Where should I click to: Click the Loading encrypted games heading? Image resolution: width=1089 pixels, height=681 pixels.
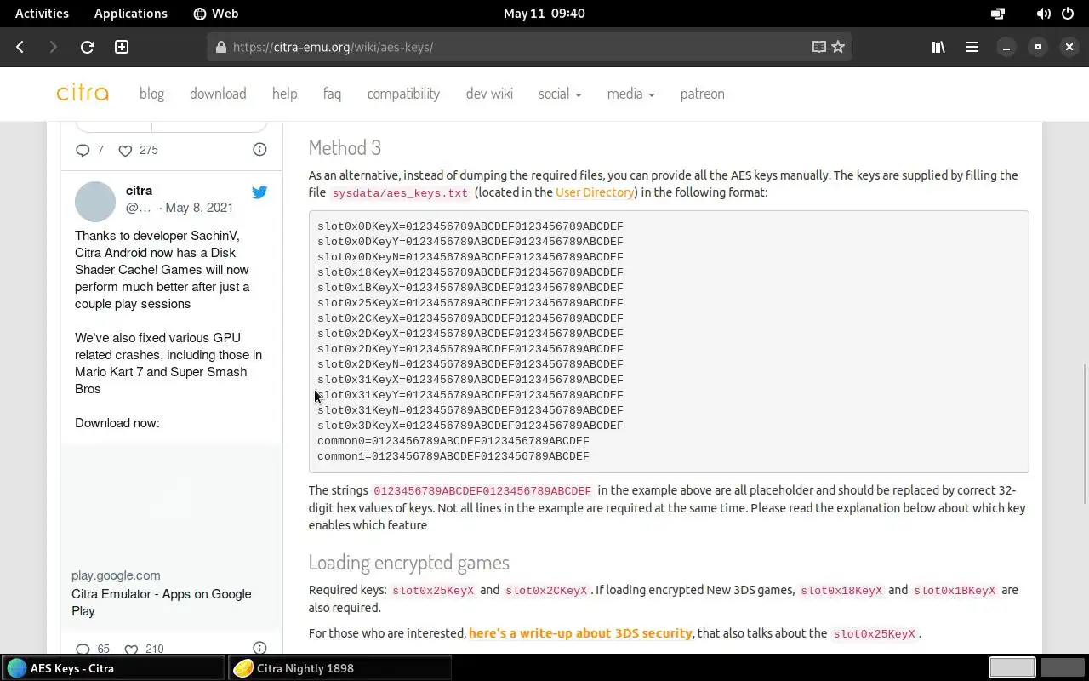[408, 563]
